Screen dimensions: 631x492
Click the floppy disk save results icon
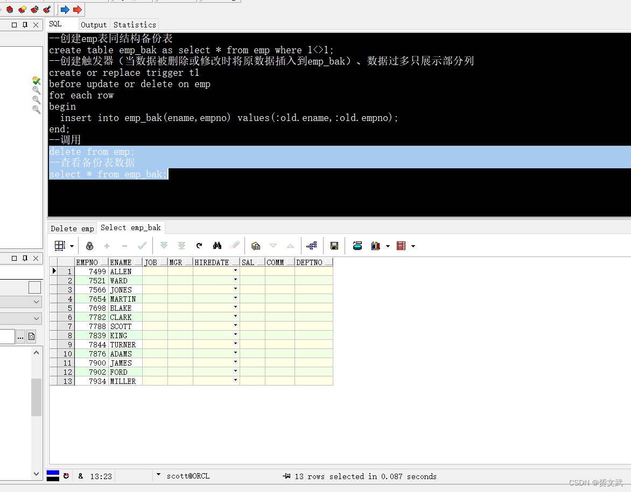[x=334, y=246]
